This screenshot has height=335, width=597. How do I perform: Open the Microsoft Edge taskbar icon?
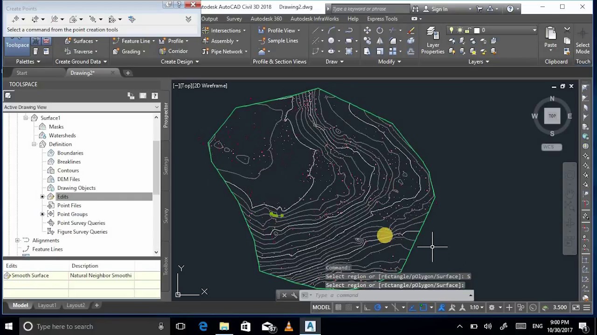click(203, 327)
